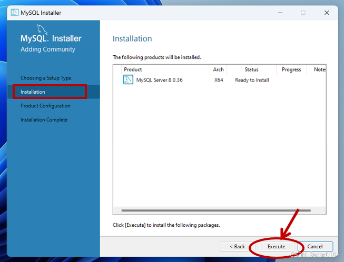
Task: Click the Ready to Install status cell
Action: pyautogui.click(x=252, y=80)
